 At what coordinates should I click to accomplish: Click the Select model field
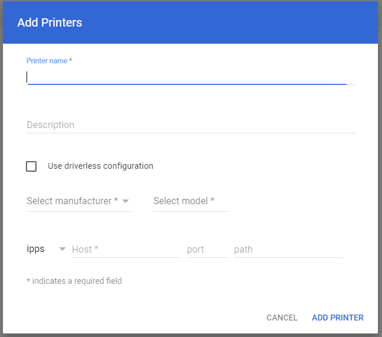(190, 201)
